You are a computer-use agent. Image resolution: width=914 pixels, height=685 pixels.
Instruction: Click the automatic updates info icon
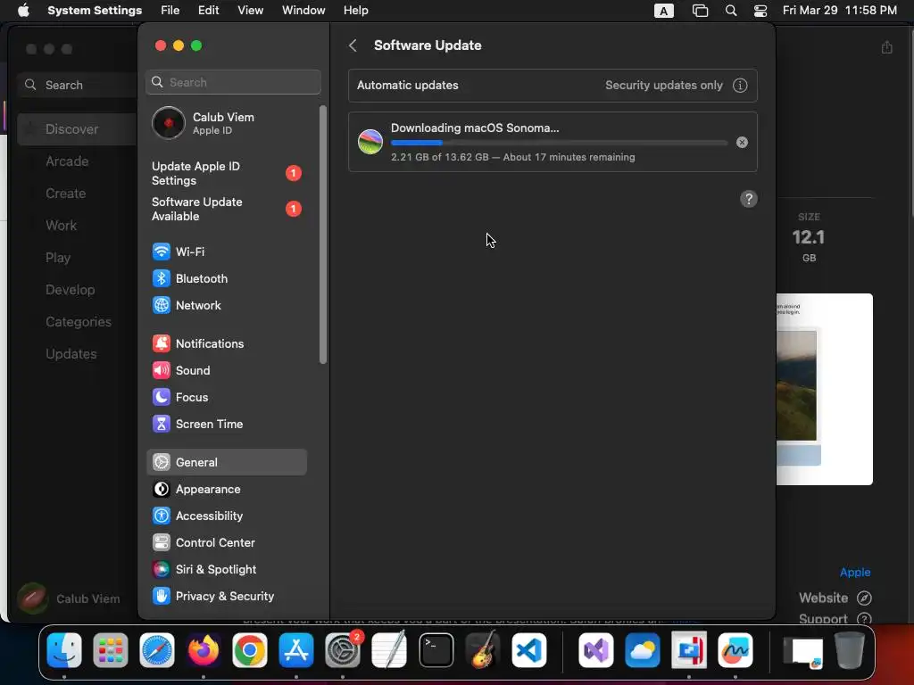point(740,85)
